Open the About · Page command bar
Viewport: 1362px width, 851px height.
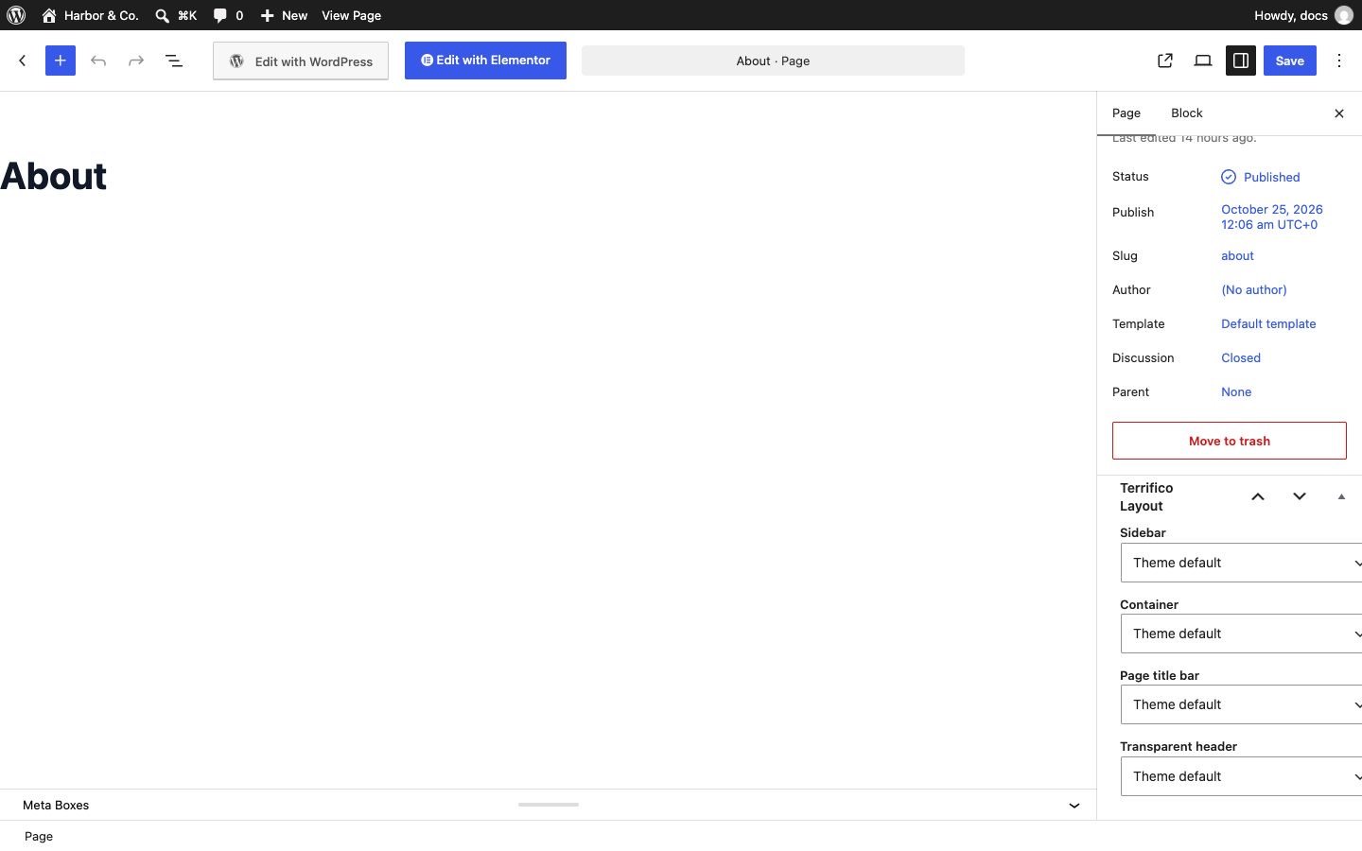tap(773, 61)
